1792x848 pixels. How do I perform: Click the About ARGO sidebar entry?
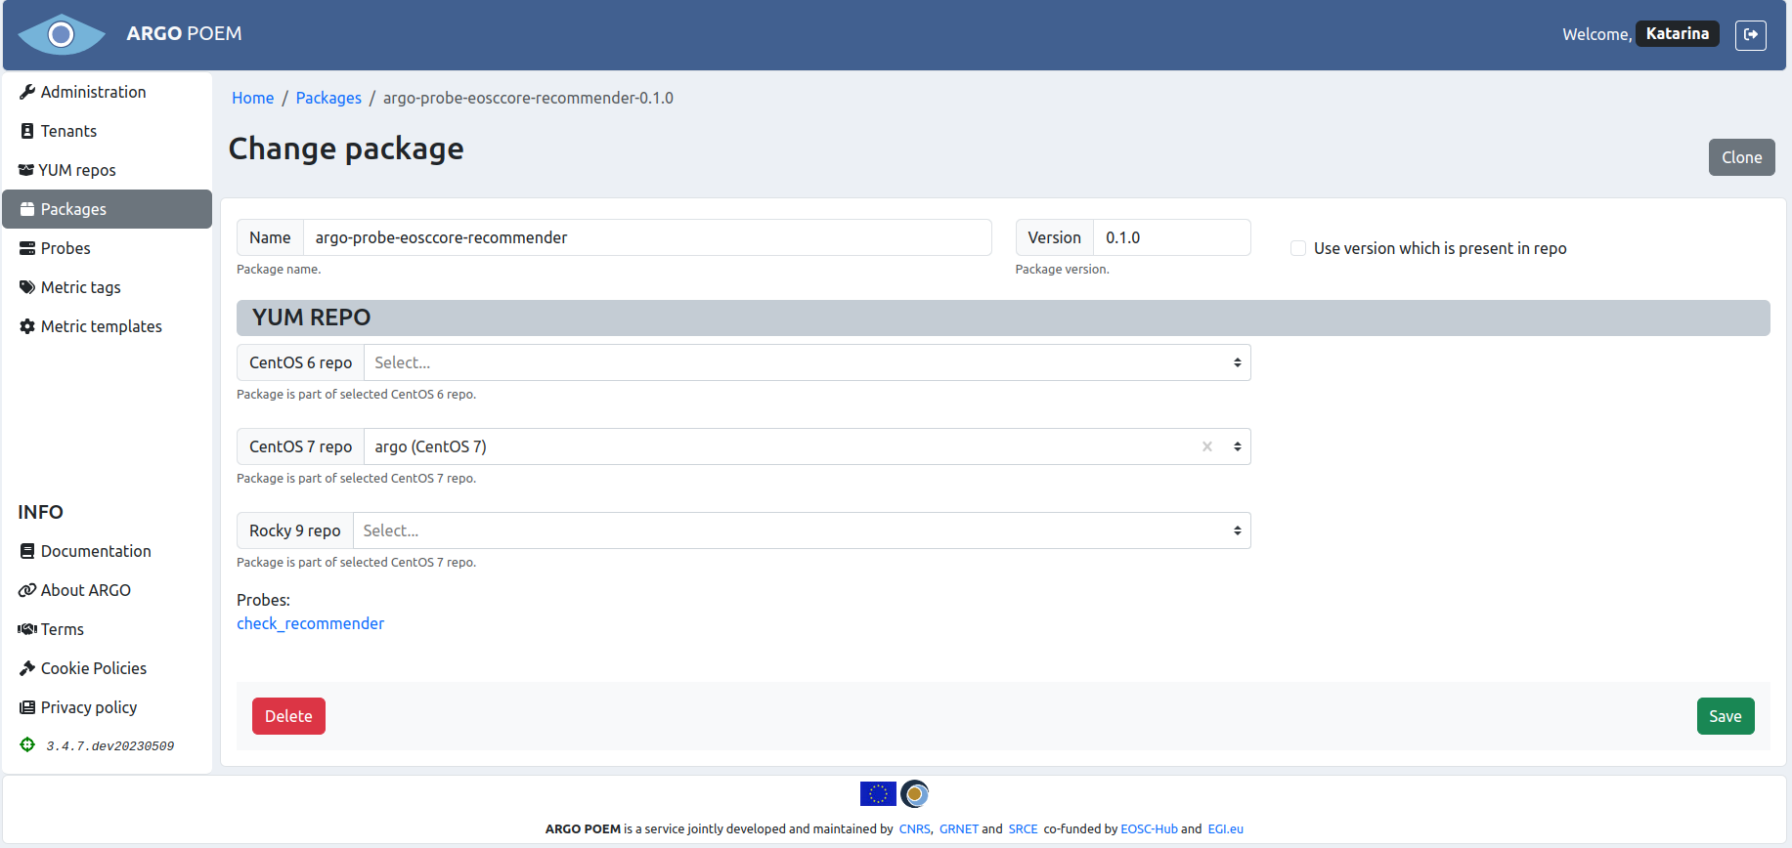[108, 590]
